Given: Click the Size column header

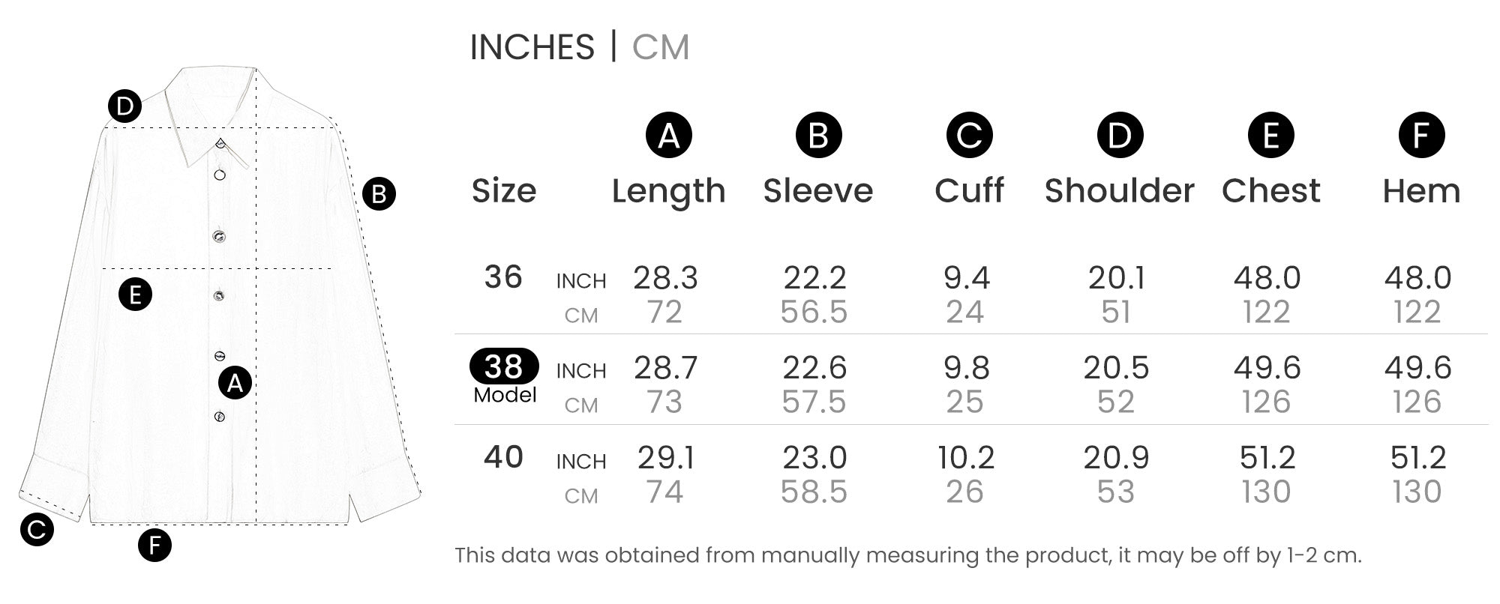Looking at the screenshot, I should pos(503,191).
